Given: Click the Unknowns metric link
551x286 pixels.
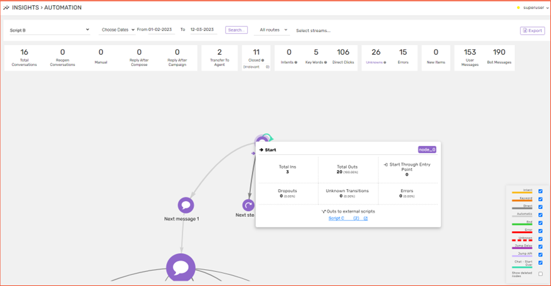Looking at the screenshot, I should pyautogui.click(x=374, y=63).
